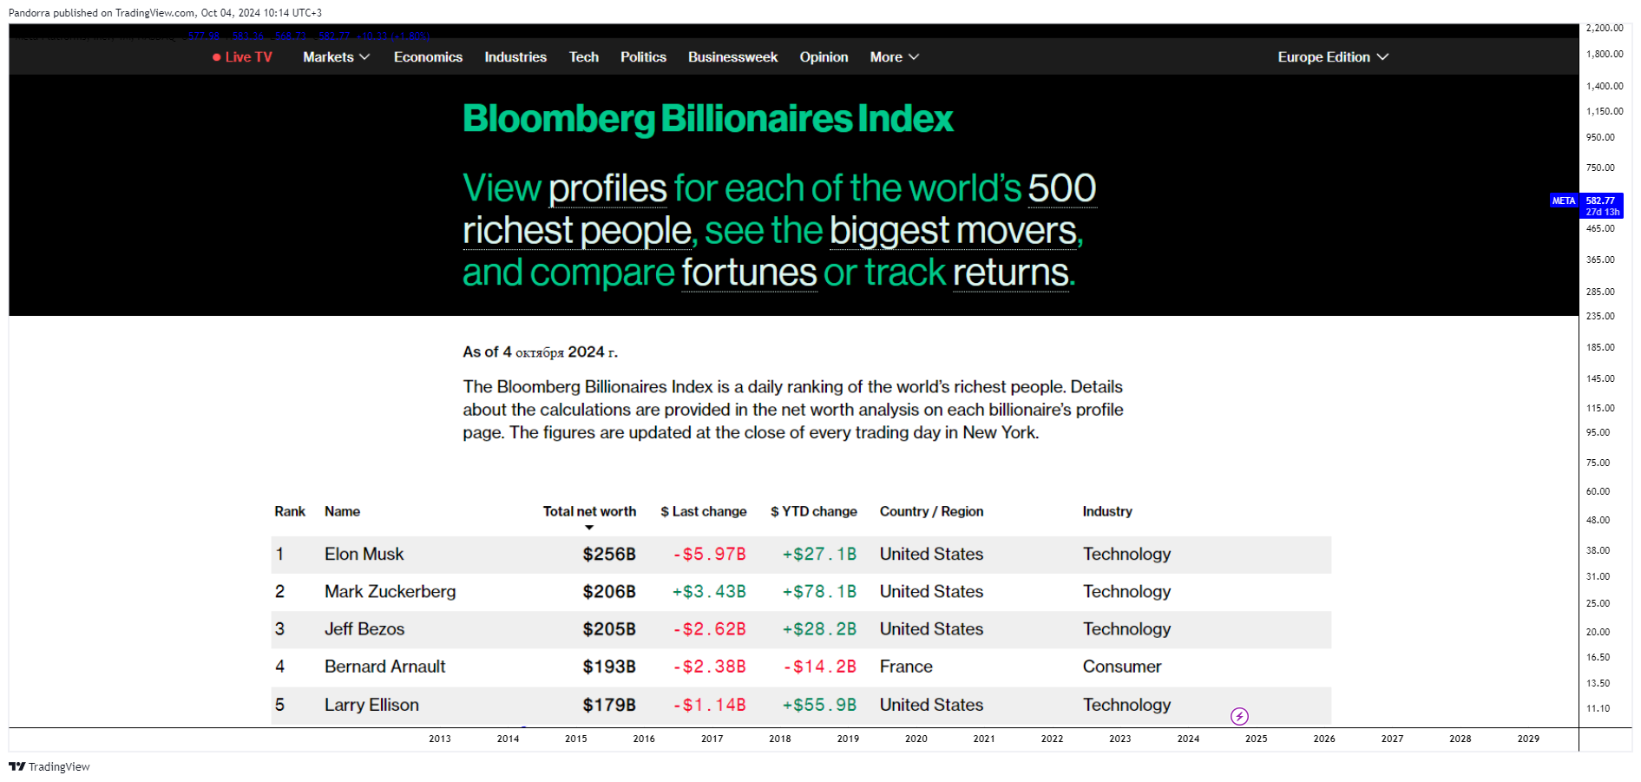Navigate to Businessweek
This screenshot has height=782, width=1641.
[732, 57]
